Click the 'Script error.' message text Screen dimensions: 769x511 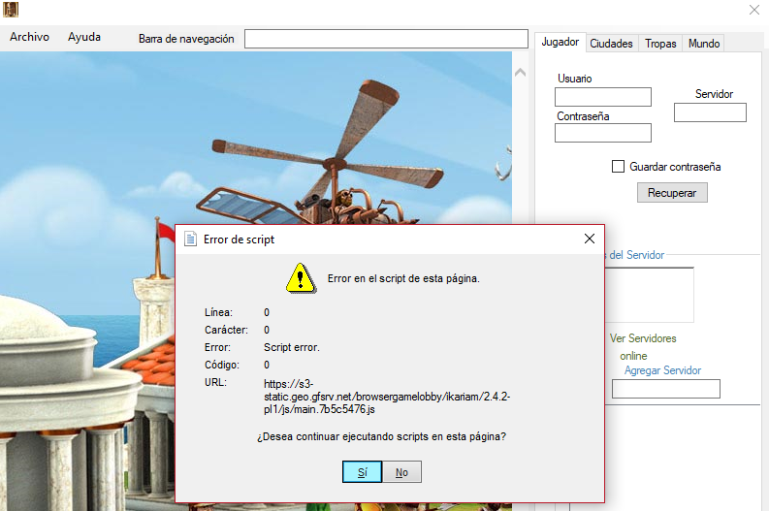(x=292, y=347)
